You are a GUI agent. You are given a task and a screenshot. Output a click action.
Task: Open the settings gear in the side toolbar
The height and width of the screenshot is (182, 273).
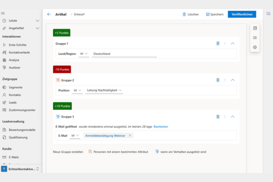(255, 47)
